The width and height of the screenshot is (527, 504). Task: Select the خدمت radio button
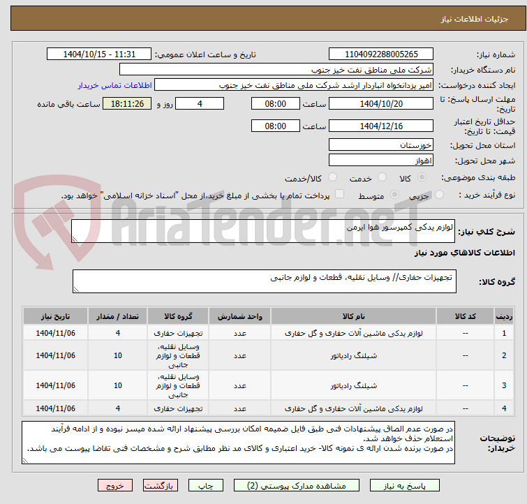click(x=382, y=177)
